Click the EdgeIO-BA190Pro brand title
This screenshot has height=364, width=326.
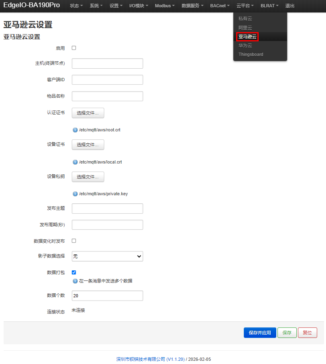pyautogui.click(x=32, y=5)
